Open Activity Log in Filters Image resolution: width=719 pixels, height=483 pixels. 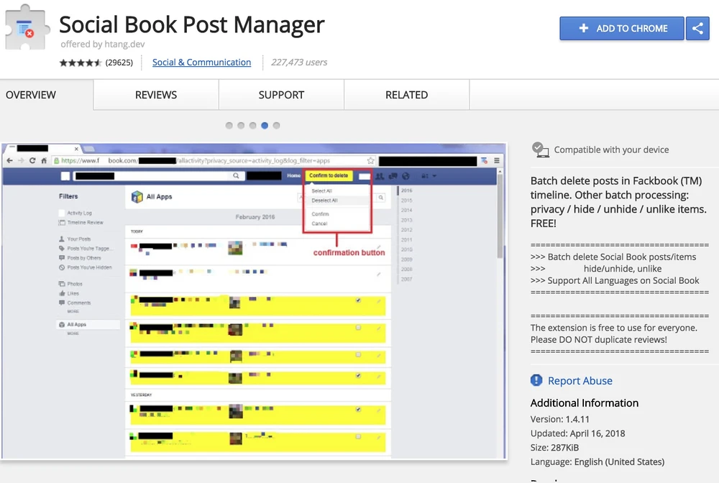pos(79,213)
